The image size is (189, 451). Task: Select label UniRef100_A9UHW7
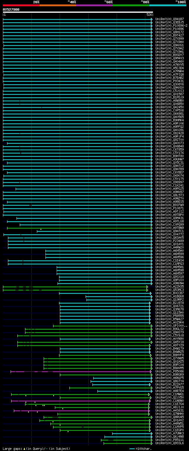click(170, 160)
